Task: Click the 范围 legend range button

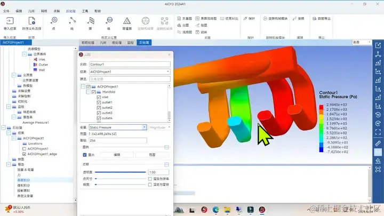Action: click(x=152, y=155)
